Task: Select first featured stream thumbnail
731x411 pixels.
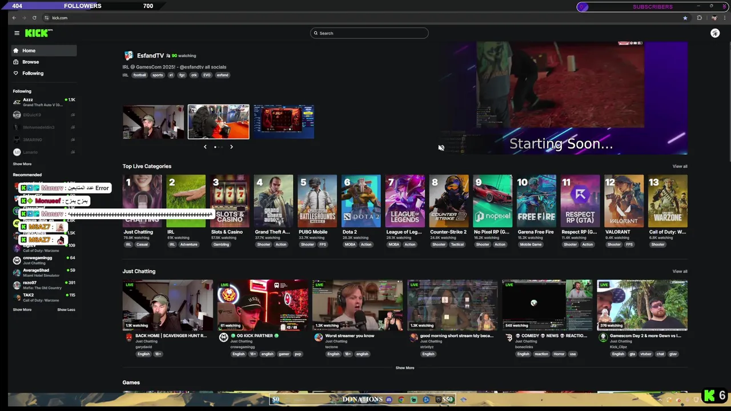Action: (153, 122)
